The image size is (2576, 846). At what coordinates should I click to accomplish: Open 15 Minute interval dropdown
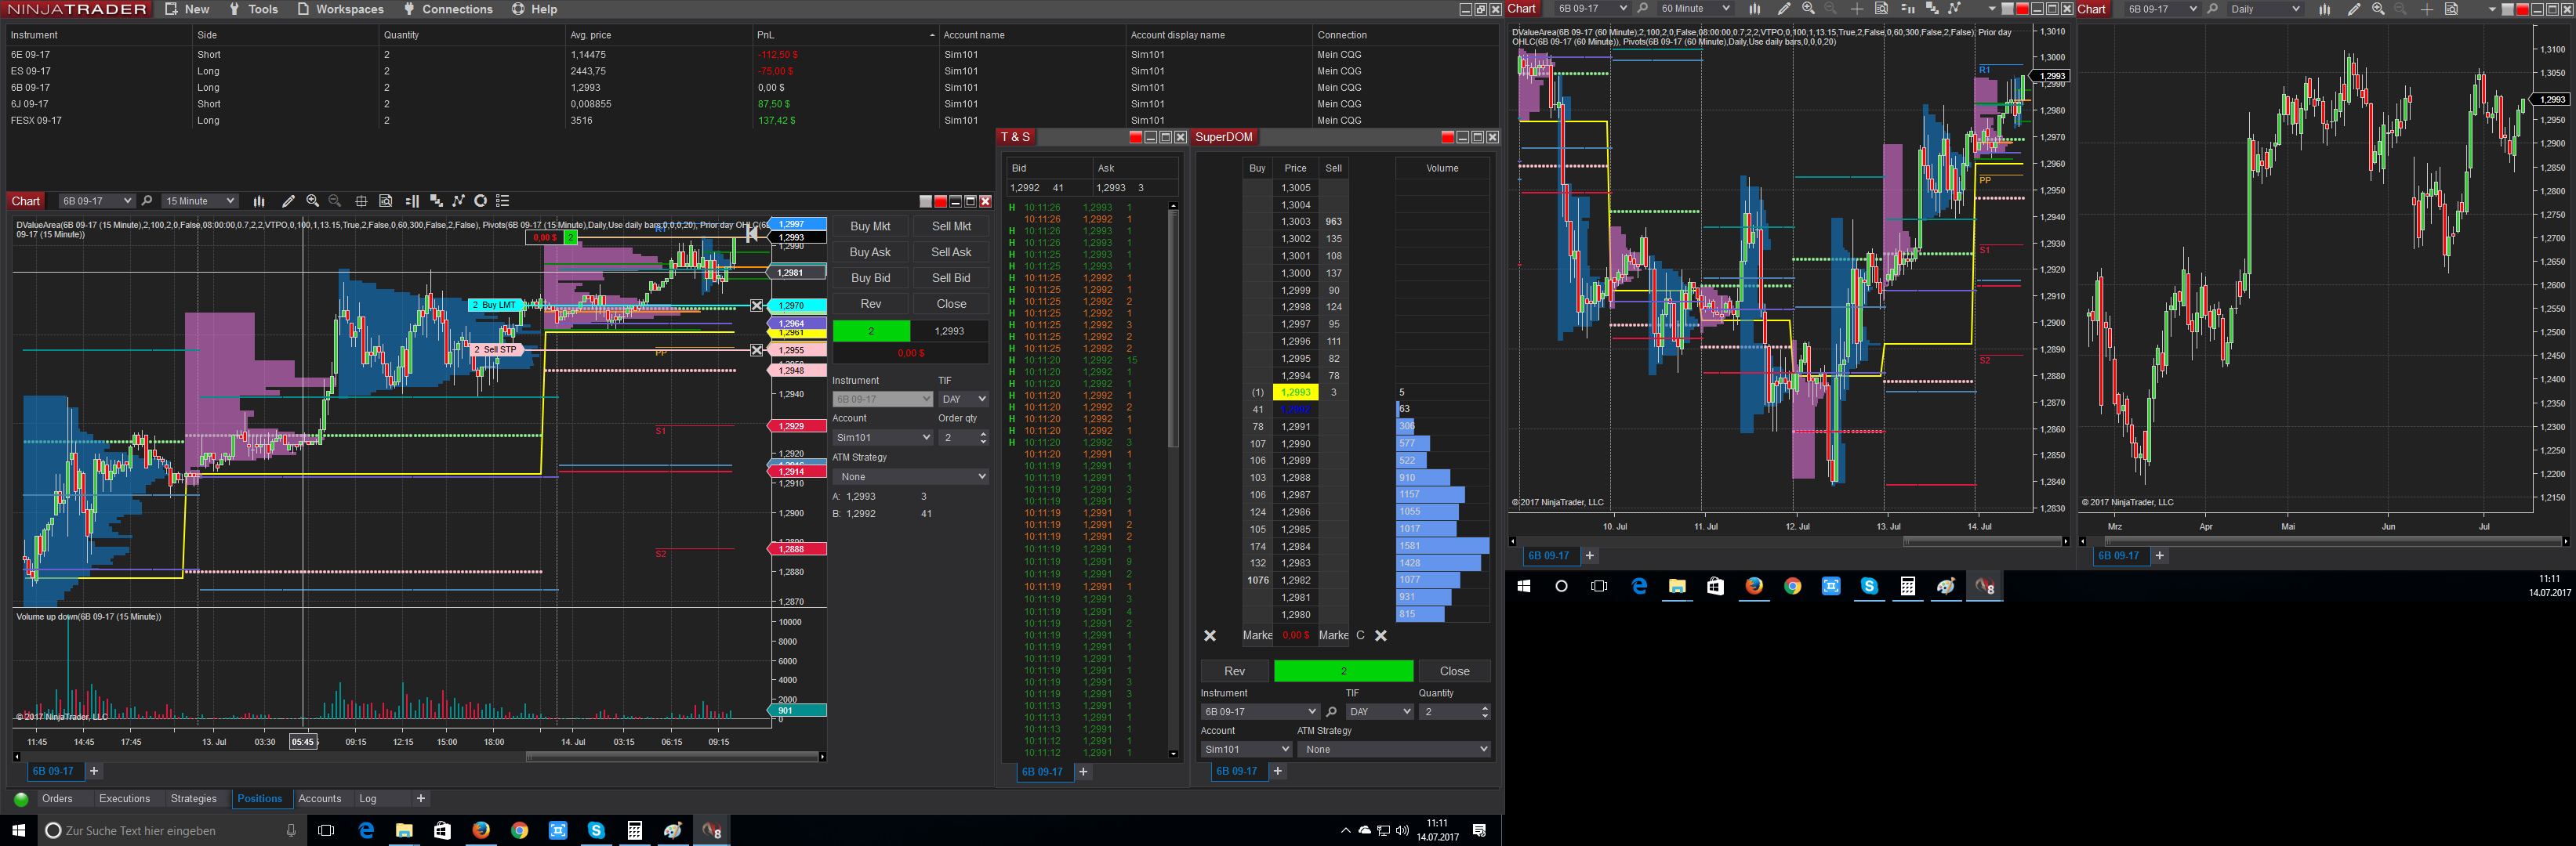200,201
